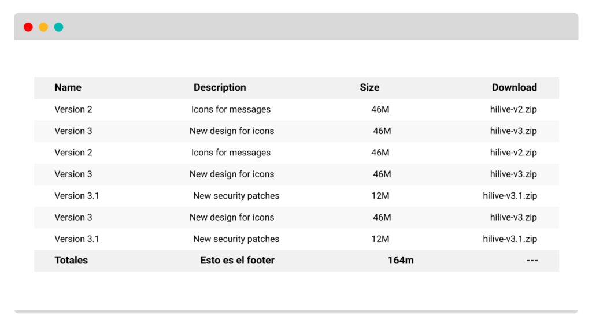Viewport: 592px width, 327px height.
Task: Click the --- dashes in the footer row
Action: (532, 260)
